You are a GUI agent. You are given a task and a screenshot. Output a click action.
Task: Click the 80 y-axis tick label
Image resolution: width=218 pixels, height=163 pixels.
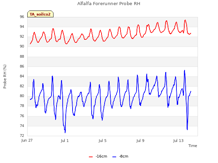[x=22, y=96]
